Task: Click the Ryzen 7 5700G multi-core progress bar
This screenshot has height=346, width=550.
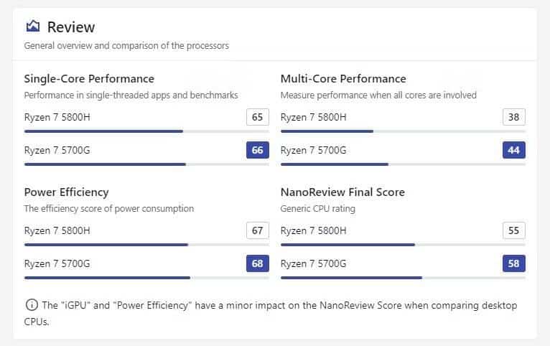Action: click(403, 164)
